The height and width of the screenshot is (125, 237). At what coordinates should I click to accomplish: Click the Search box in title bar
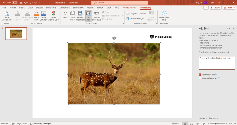[120, 3]
